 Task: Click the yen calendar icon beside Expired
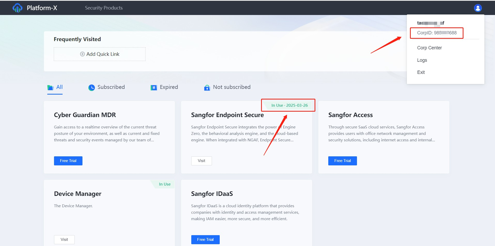pos(154,88)
